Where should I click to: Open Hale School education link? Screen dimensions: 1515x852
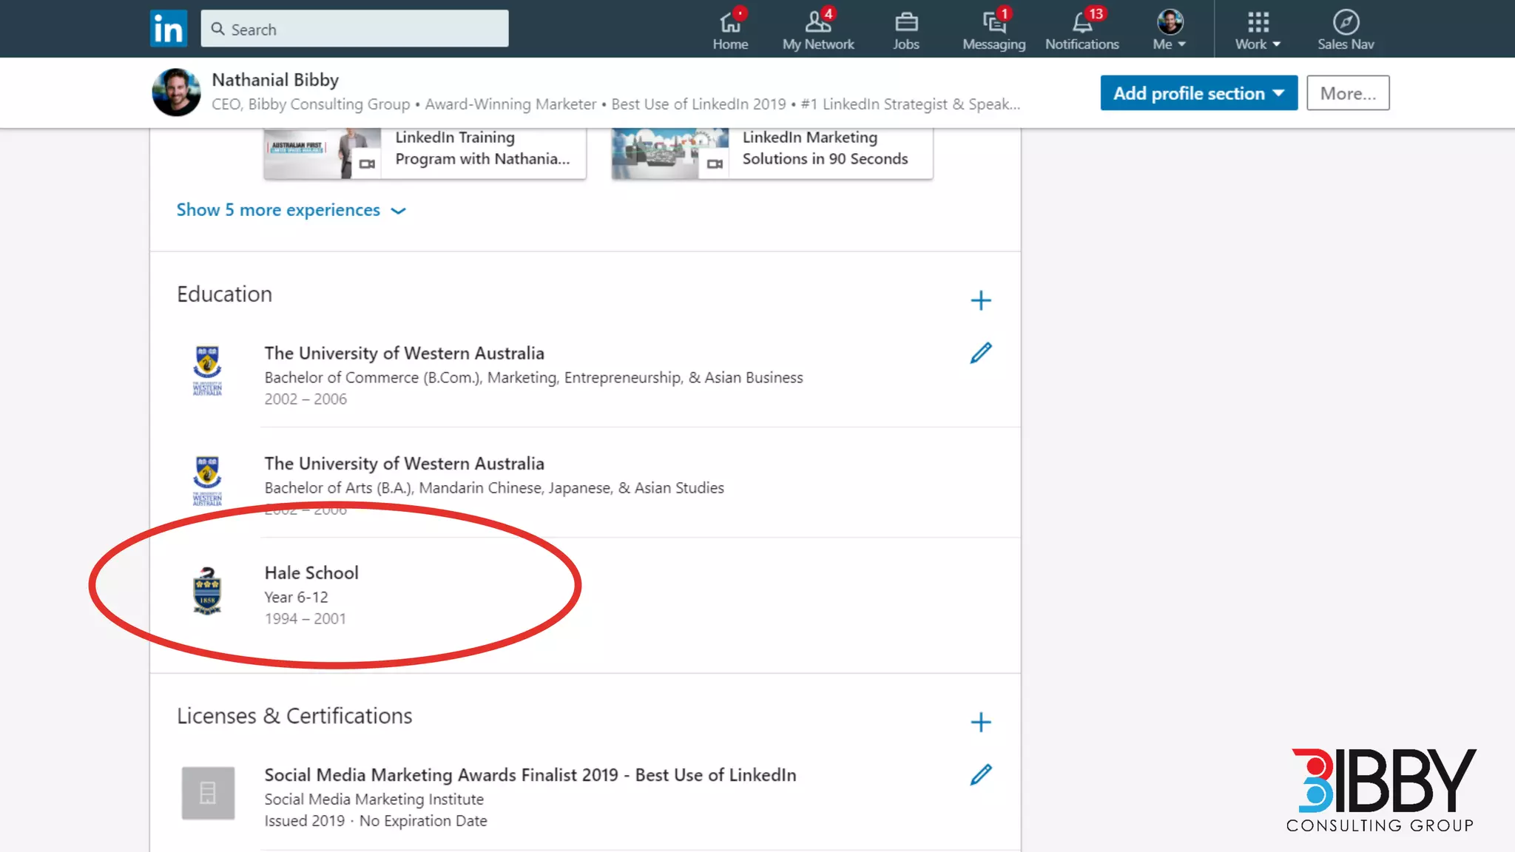[x=311, y=573]
